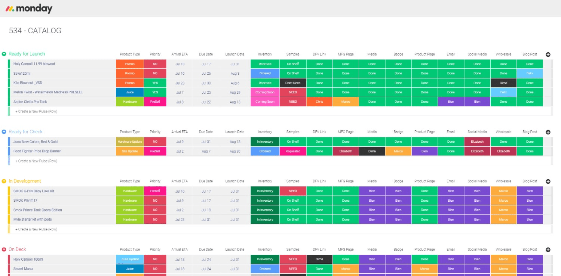
Task: Change Felix Blog Post cell for Save120ml
Action: (x=530, y=74)
